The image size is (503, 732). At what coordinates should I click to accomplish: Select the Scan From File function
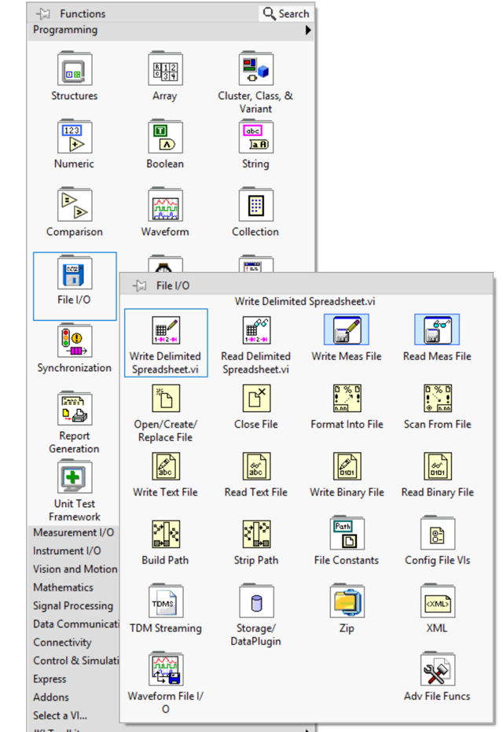(438, 399)
